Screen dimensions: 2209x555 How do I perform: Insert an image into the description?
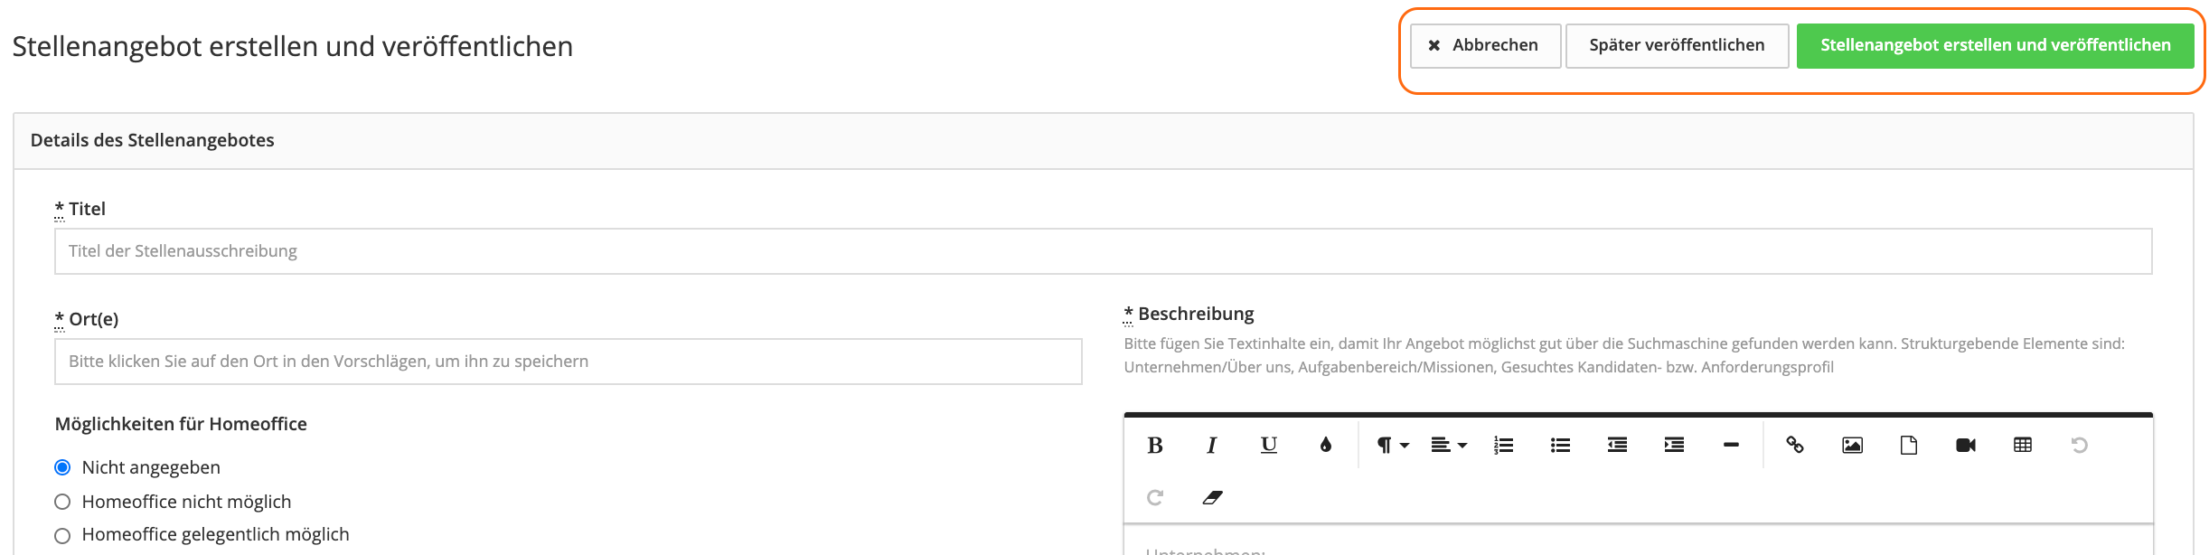[x=1852, y=445]
